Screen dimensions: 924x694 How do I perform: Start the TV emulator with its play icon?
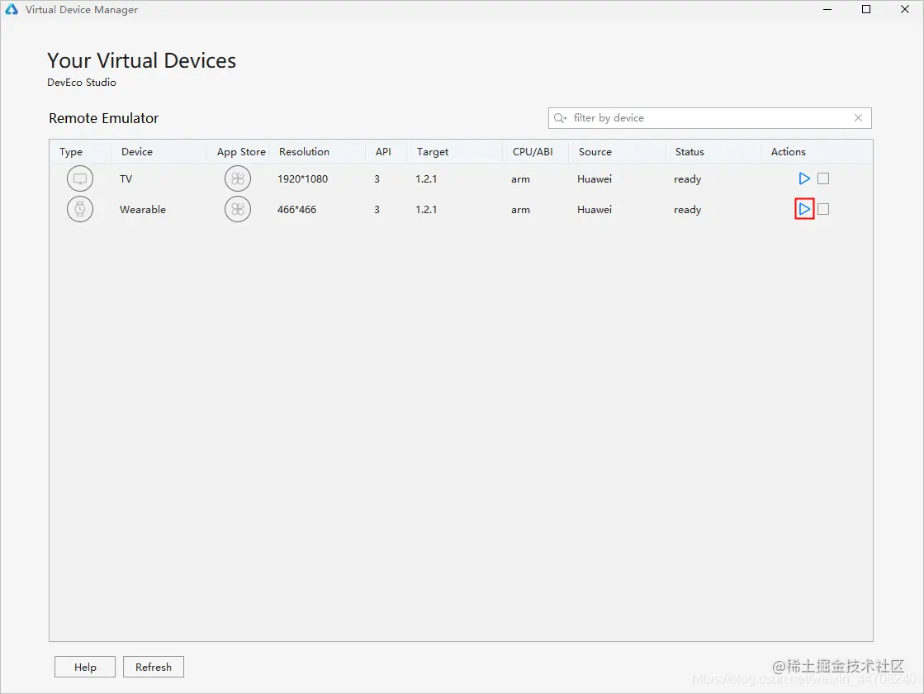pos(804,178)
